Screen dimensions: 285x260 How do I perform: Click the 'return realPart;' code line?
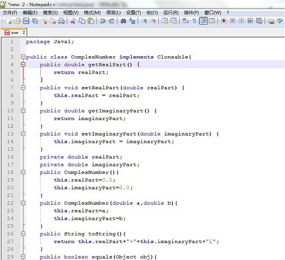pyautogui.click(x=81, y=72)
